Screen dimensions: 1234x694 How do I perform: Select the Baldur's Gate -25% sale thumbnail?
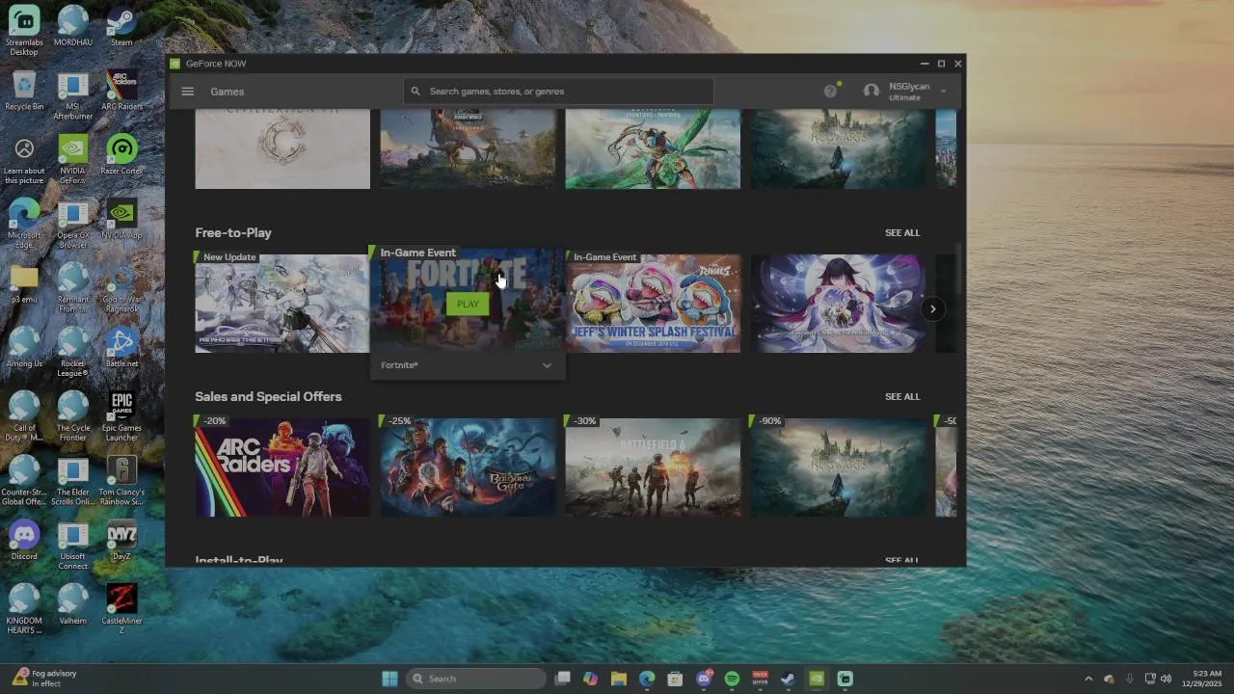(x=468, y=467)
